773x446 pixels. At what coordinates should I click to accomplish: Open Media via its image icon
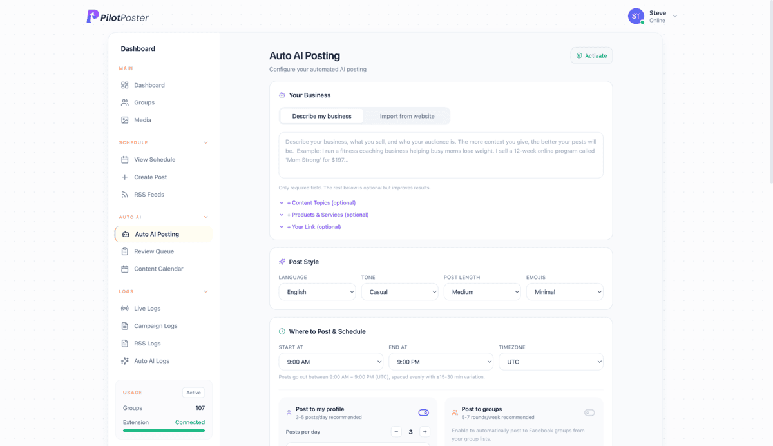point(125,119)
